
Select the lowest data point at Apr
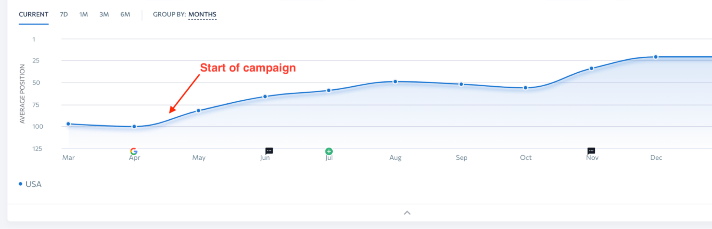pyautogui.click(x=134, y=126)
